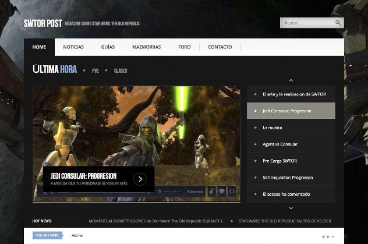The height and width of the screenshot is (244, 368).
Task: Click the round arrow button on Jedi Consular caption
Action: [140, 179]
